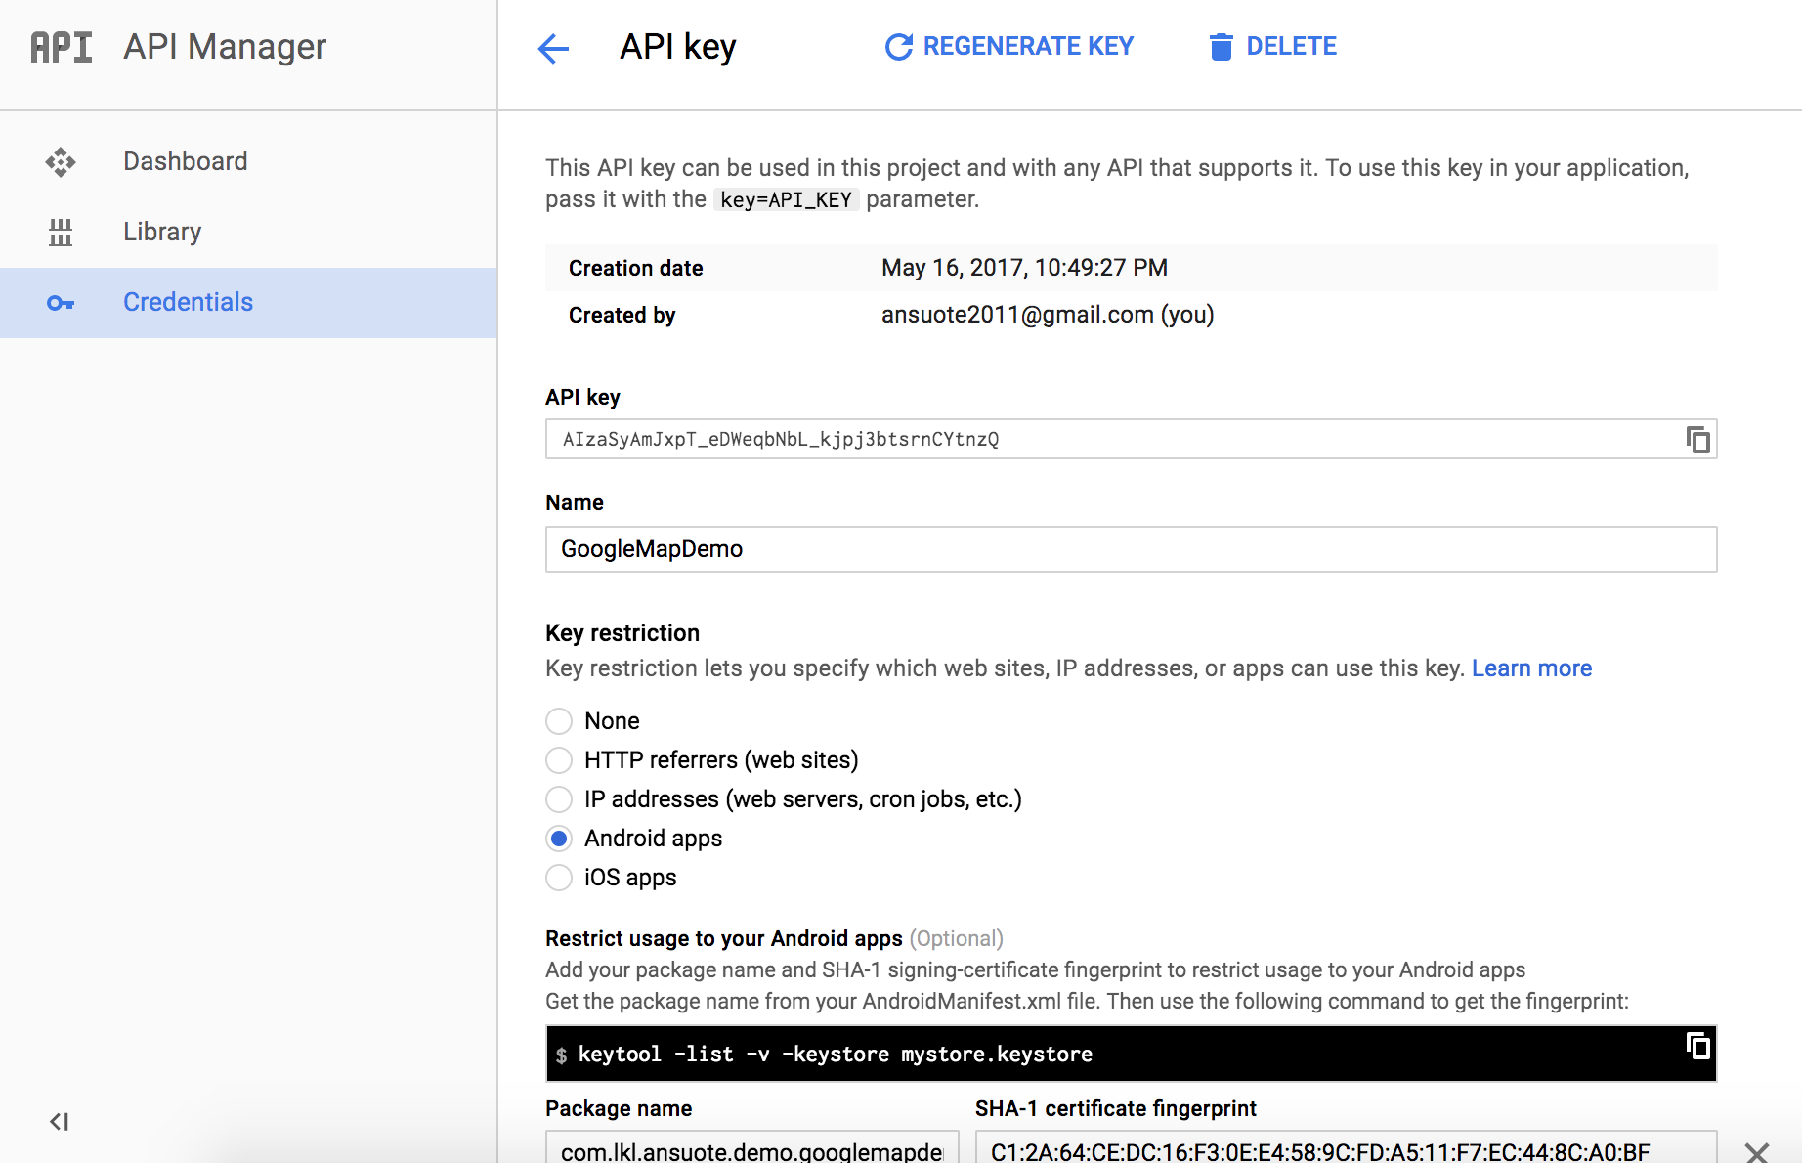Click the Credentials key icon

61,303
